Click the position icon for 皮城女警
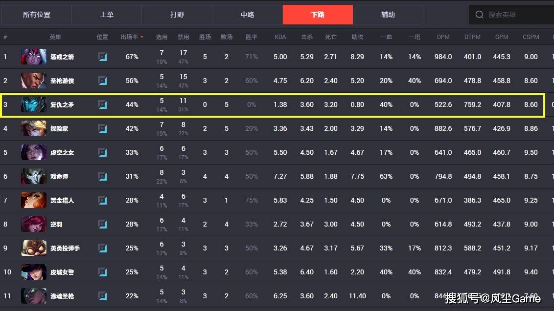Screen dimensions: 554x311 pos(102,272)
